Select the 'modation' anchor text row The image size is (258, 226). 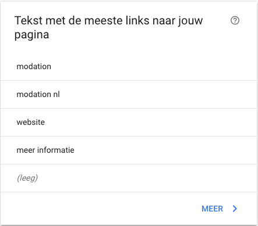(129, 66)
